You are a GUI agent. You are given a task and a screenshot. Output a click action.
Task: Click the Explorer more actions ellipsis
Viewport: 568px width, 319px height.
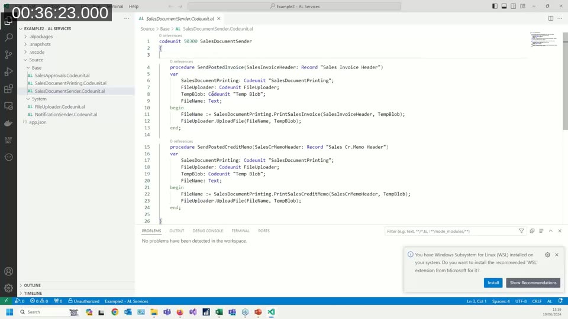point(127,18)
